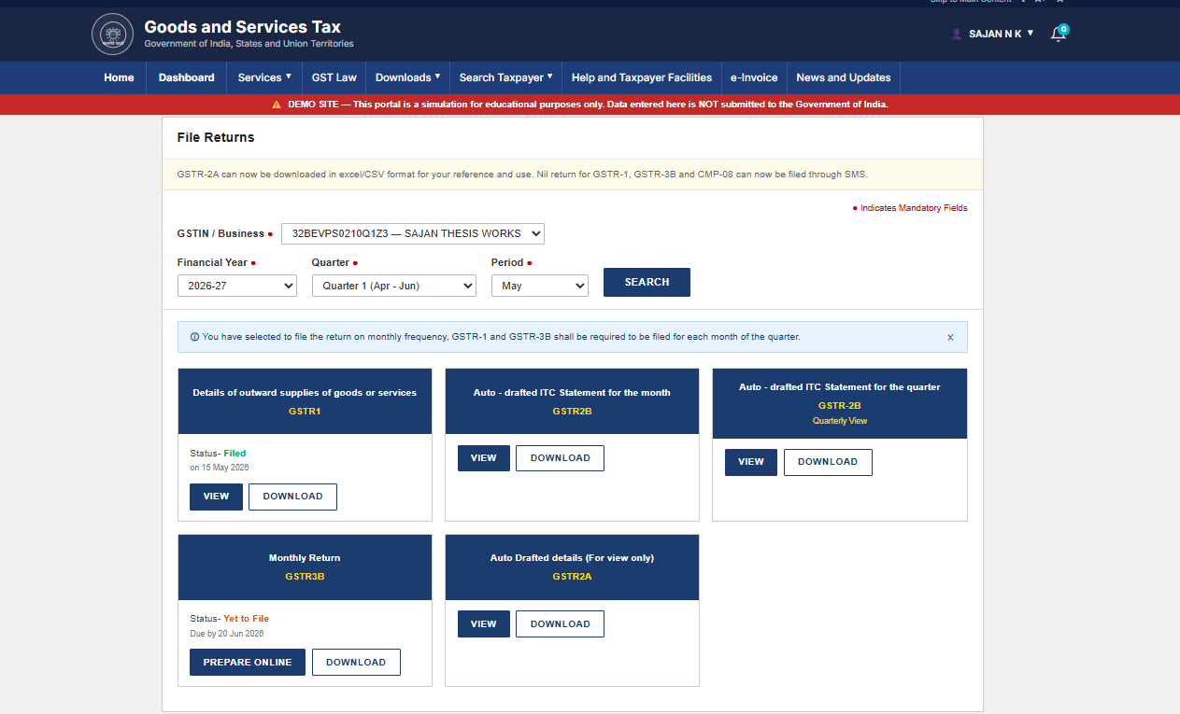Open News and Updates
Viewport: 1180px width, 714px height.
pos(843,77)
